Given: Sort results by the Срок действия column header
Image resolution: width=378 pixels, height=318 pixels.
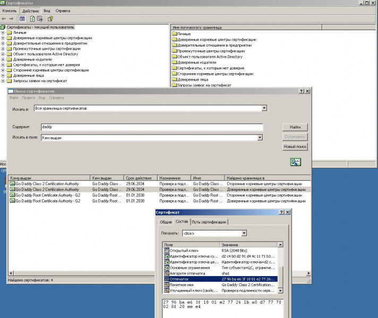Looking at the screenshot, I should click(x=141, y=178).
